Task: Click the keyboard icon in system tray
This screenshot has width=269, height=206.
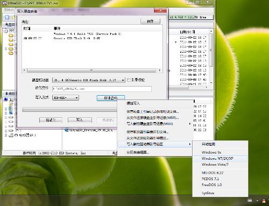Action: click(x=250, y=201)
